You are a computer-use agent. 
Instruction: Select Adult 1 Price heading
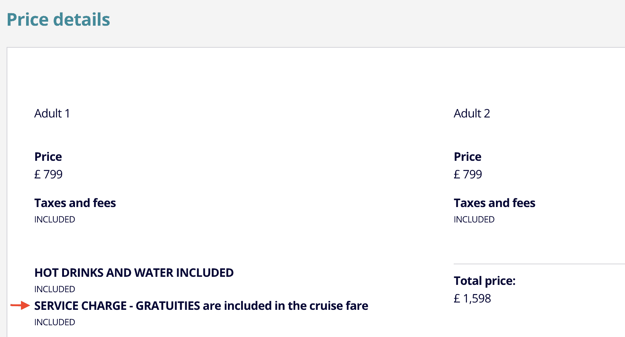click(48, 157)
